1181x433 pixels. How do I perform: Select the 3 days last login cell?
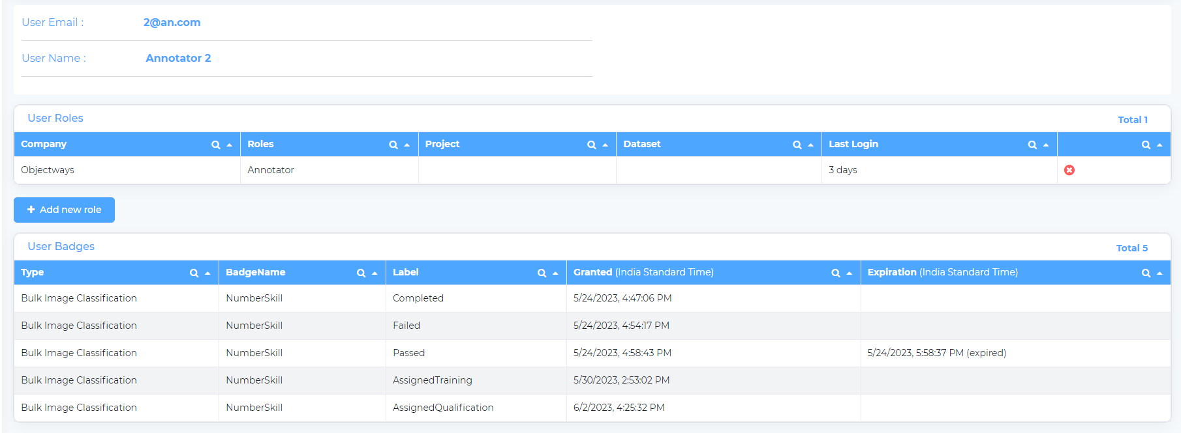(940, 170)
